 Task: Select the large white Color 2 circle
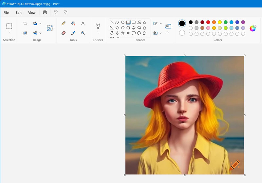(x=182, y=33)
